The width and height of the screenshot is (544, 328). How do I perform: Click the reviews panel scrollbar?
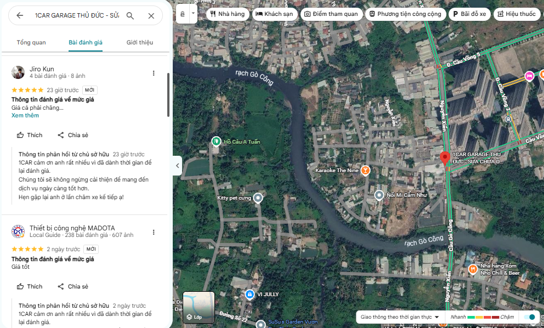pos(168,94)
